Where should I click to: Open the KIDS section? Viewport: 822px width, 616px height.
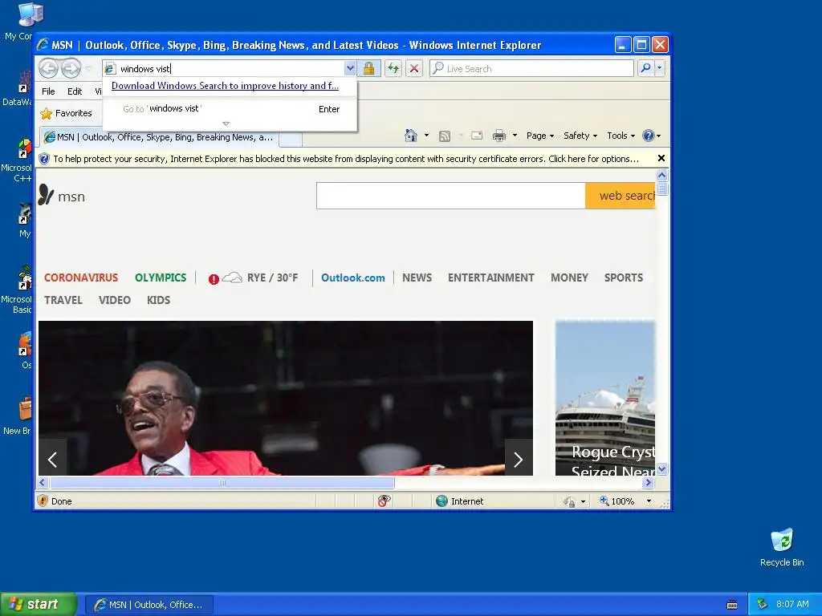(158, 300)
